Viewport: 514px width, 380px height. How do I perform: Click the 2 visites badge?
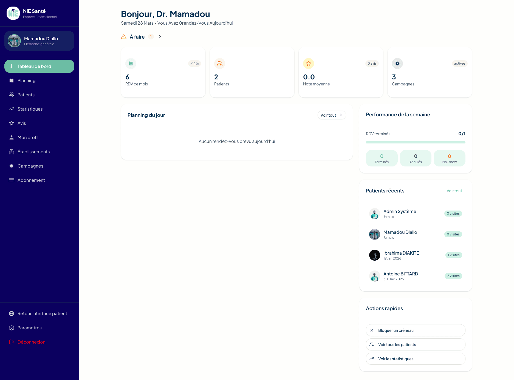[453, 276]
